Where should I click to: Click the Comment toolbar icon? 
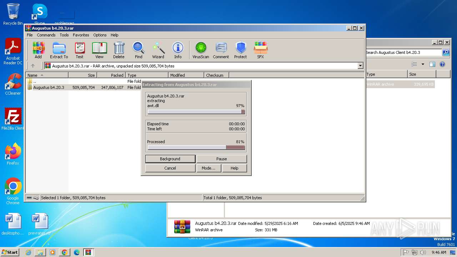pyautogui.click(x=221, y=50)
